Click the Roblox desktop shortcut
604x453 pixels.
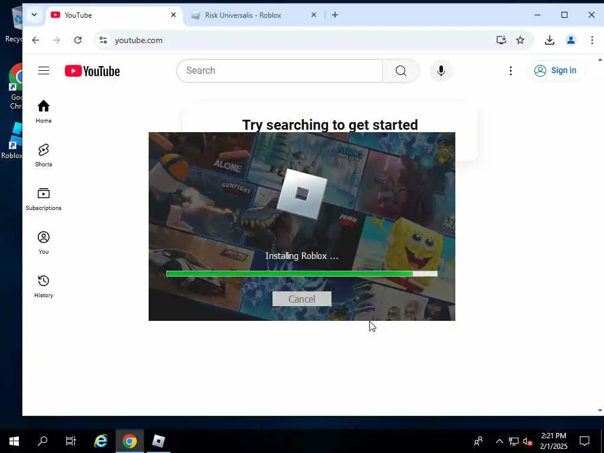12,140
